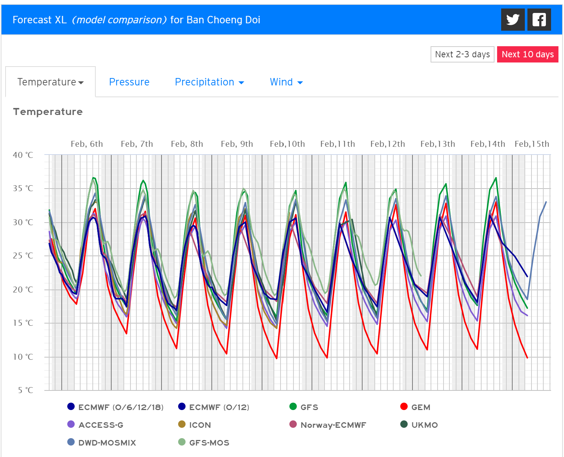Toggle the Norway-ECMWF legend dot
This screenshot has width=564, height=457.
pos(293,424)
